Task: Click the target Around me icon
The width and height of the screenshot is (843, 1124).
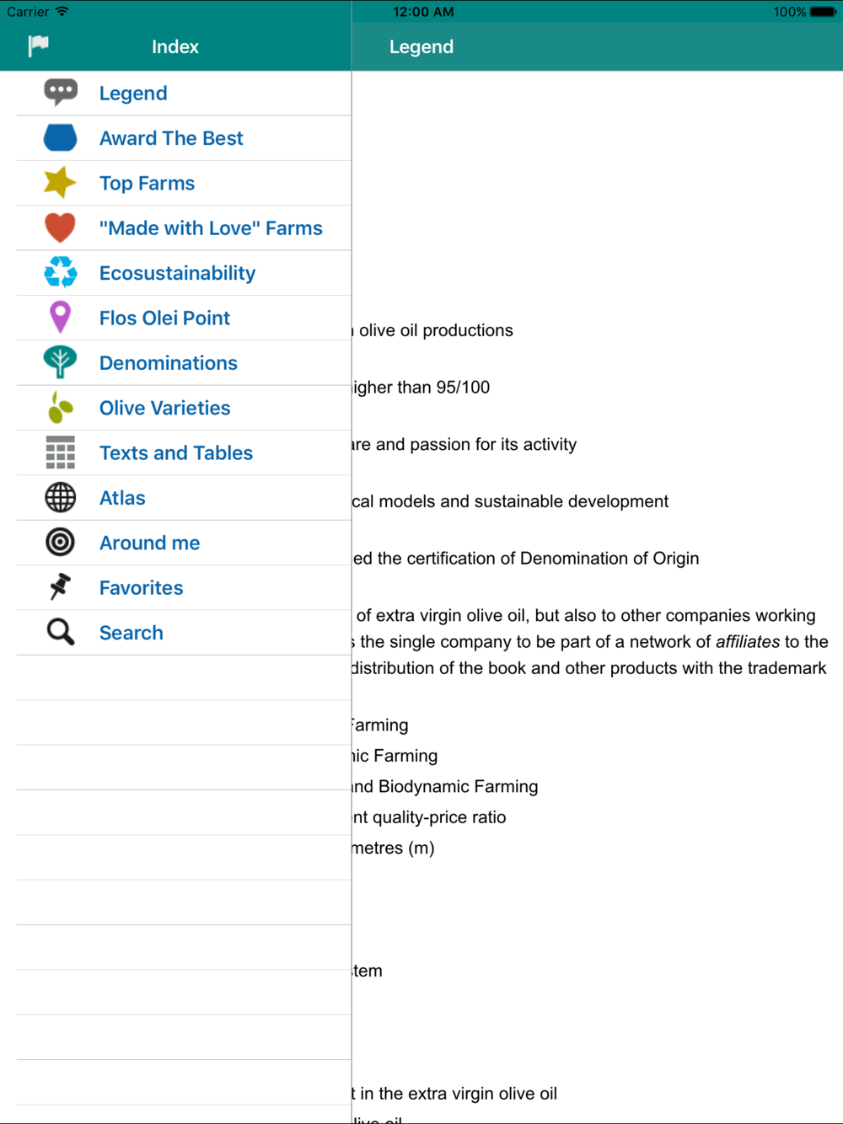Action: pos(60,543)
